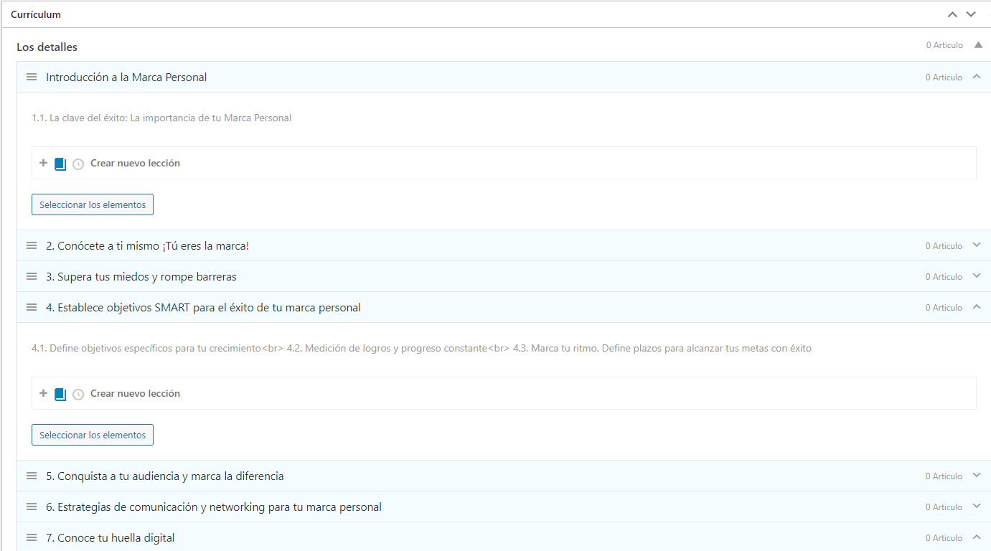The height and width of the screenshot is (551, 991).
Task: Collapse the Introducción a la Marca Personal section
Action: point(976,77)
